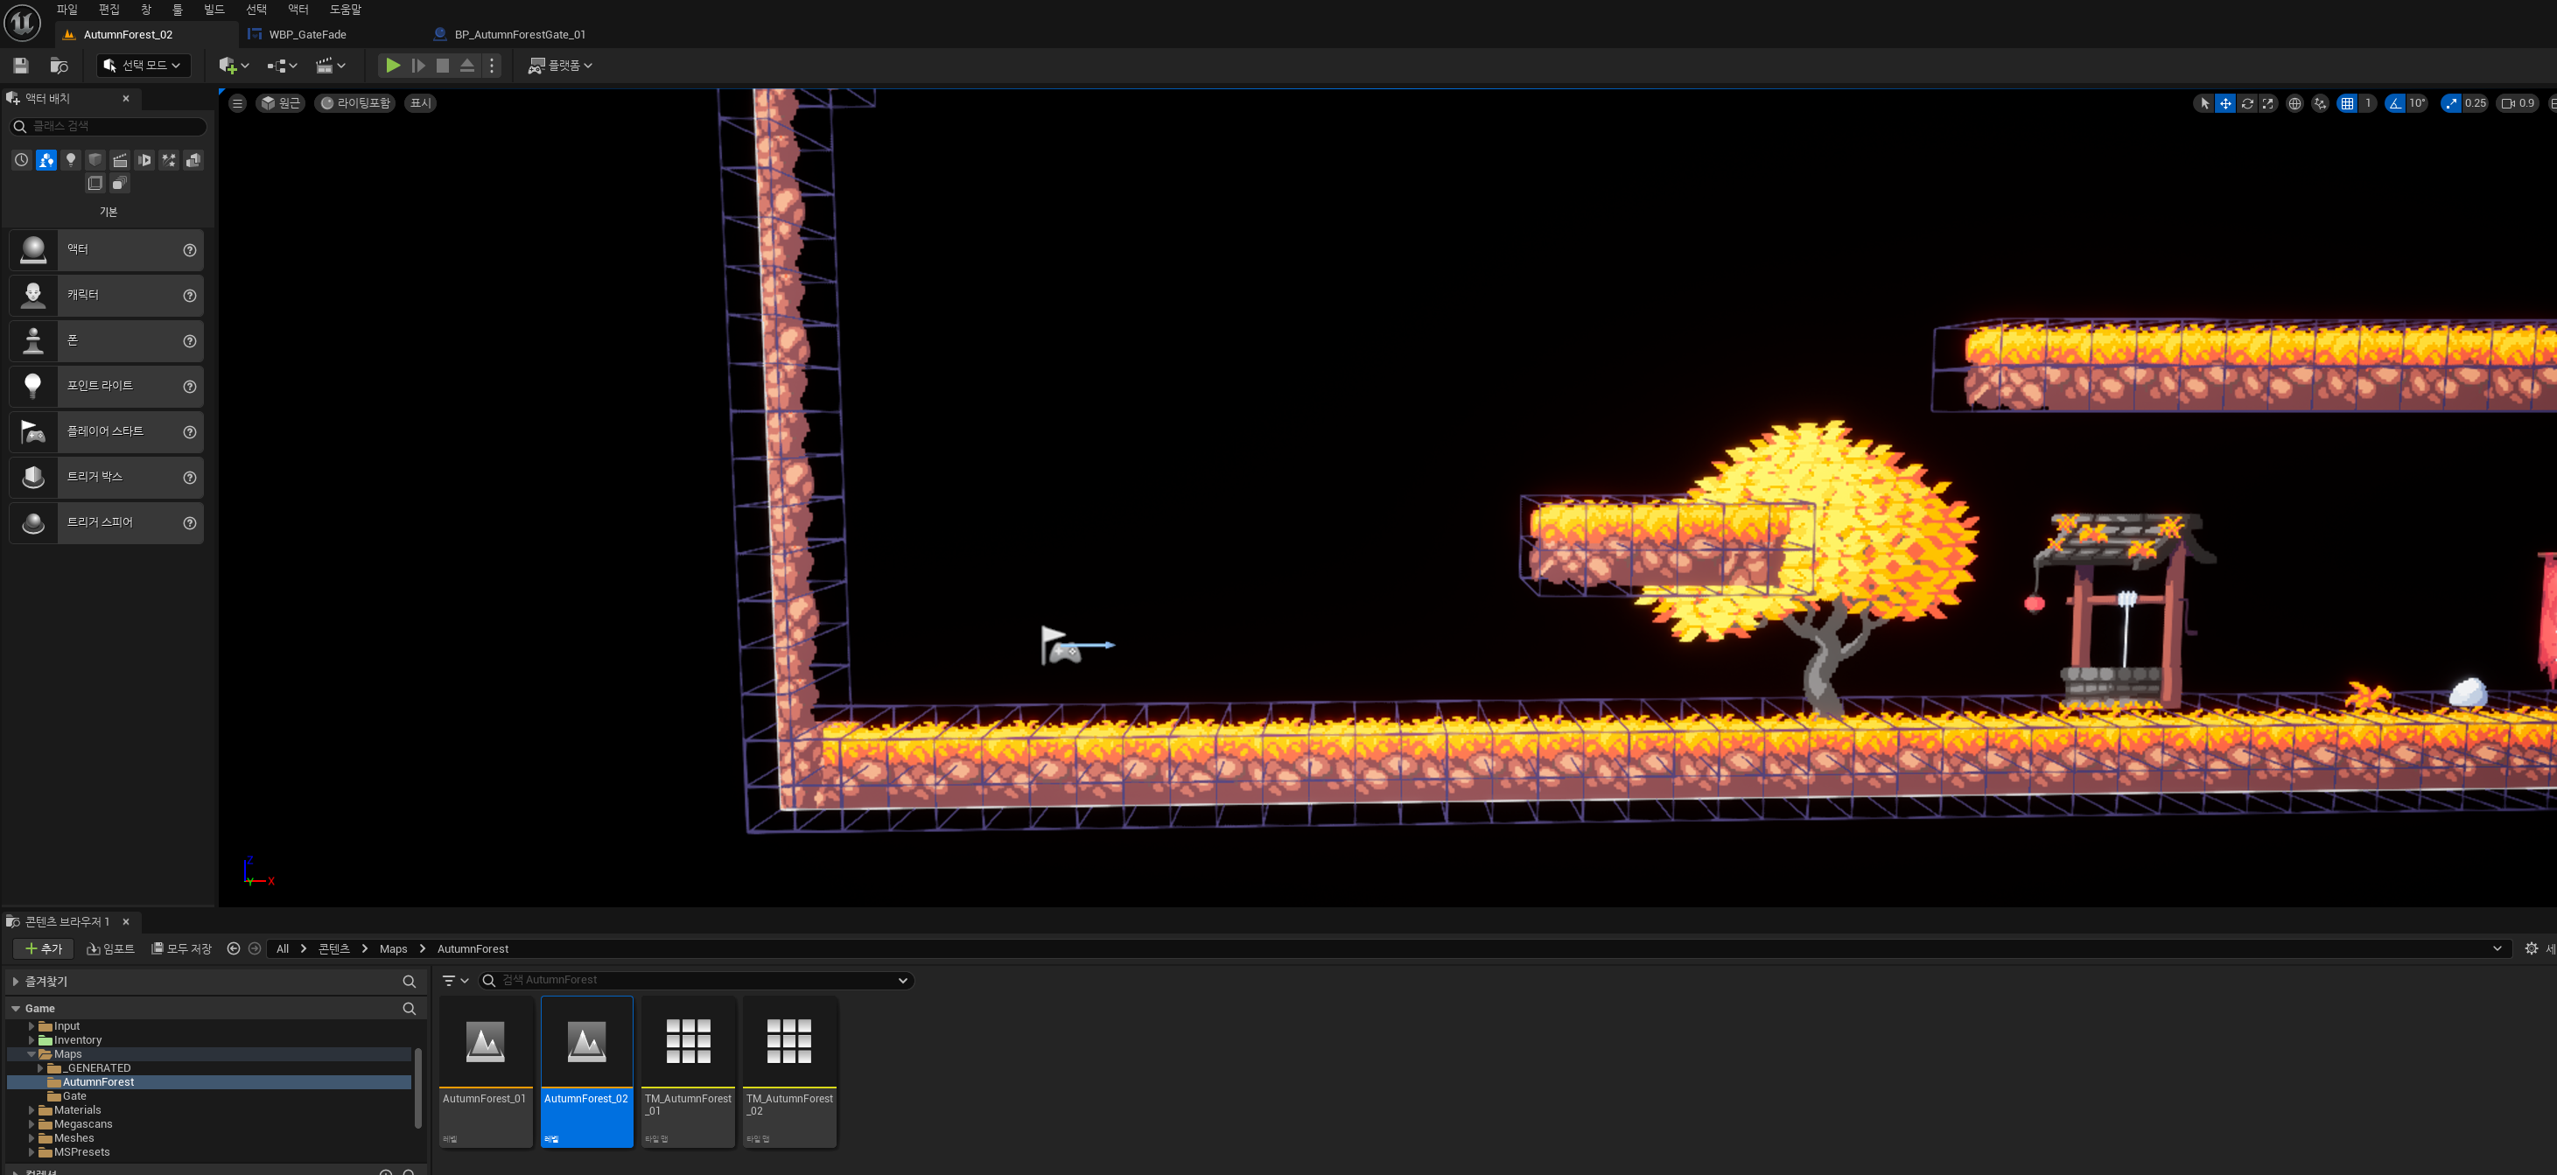Open the 빌드 menu in the menu bar
This screenshot has height=1175, width=2557.
pyautogui.click(x=214, y=10)
